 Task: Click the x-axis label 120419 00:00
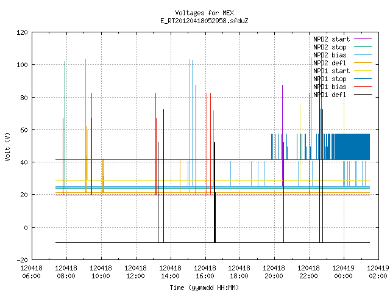(x=344, y=272)
